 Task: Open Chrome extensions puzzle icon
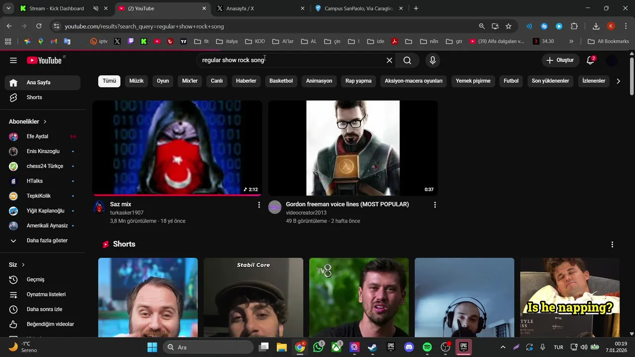[x=574, y=26]
